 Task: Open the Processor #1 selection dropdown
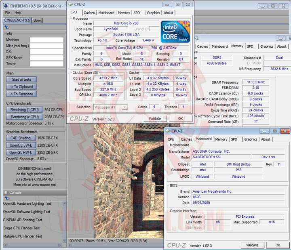click(x=110, y=107)
